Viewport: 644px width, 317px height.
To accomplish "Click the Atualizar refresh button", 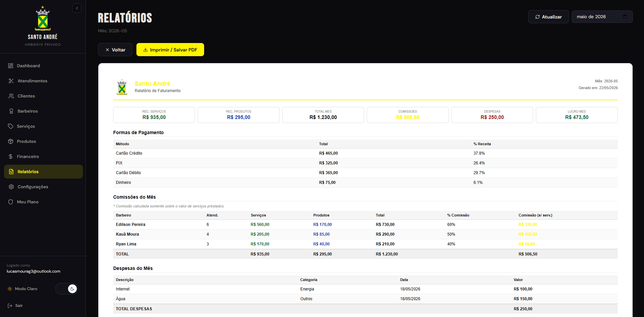I will click(548, 17).
